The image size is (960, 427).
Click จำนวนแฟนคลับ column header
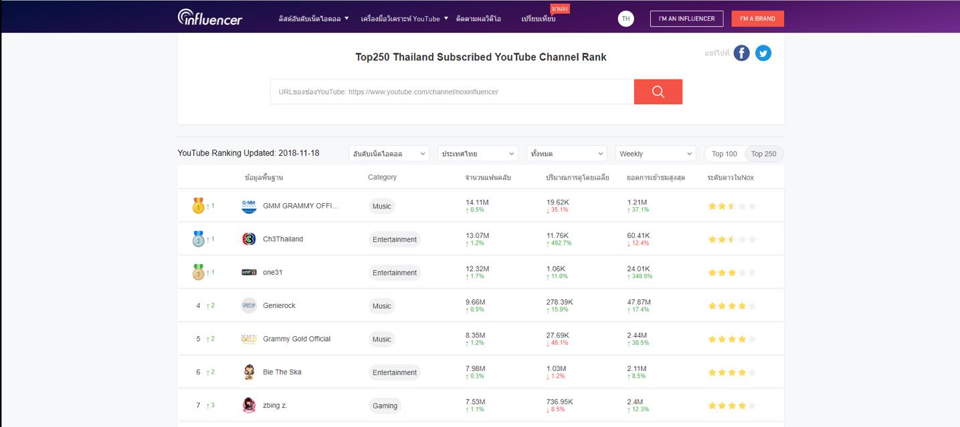pos(488,178)
